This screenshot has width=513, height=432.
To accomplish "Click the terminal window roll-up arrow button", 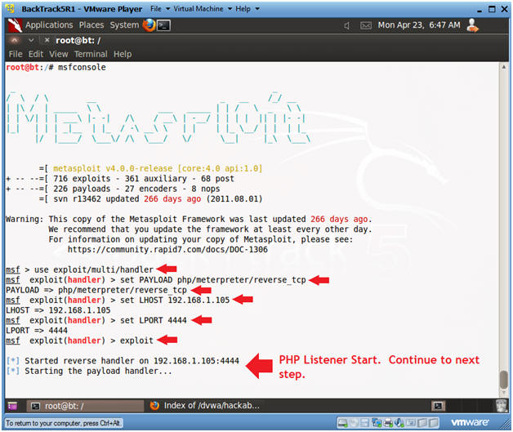I will click(x=14, y=40).
